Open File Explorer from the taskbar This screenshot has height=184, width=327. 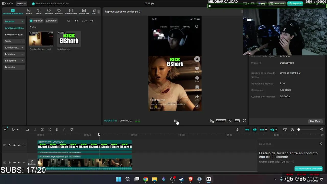(x=155, y=179)
